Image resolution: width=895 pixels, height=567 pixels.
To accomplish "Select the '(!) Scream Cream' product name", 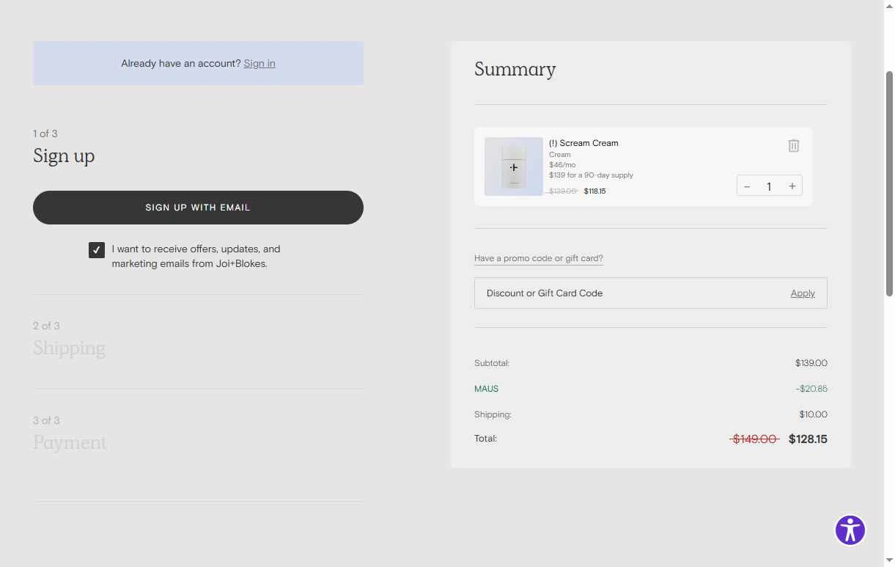I will [583, 143].
